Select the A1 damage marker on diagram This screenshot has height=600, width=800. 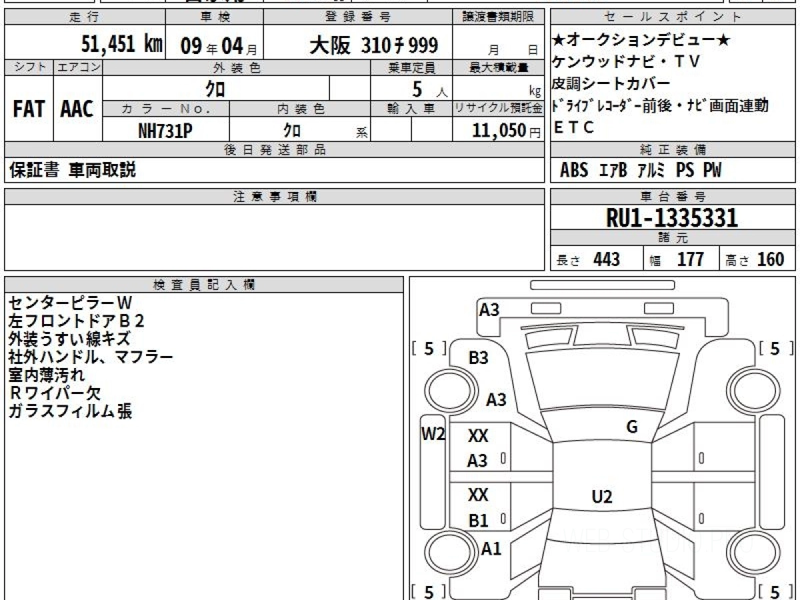[x=491, y=549]
